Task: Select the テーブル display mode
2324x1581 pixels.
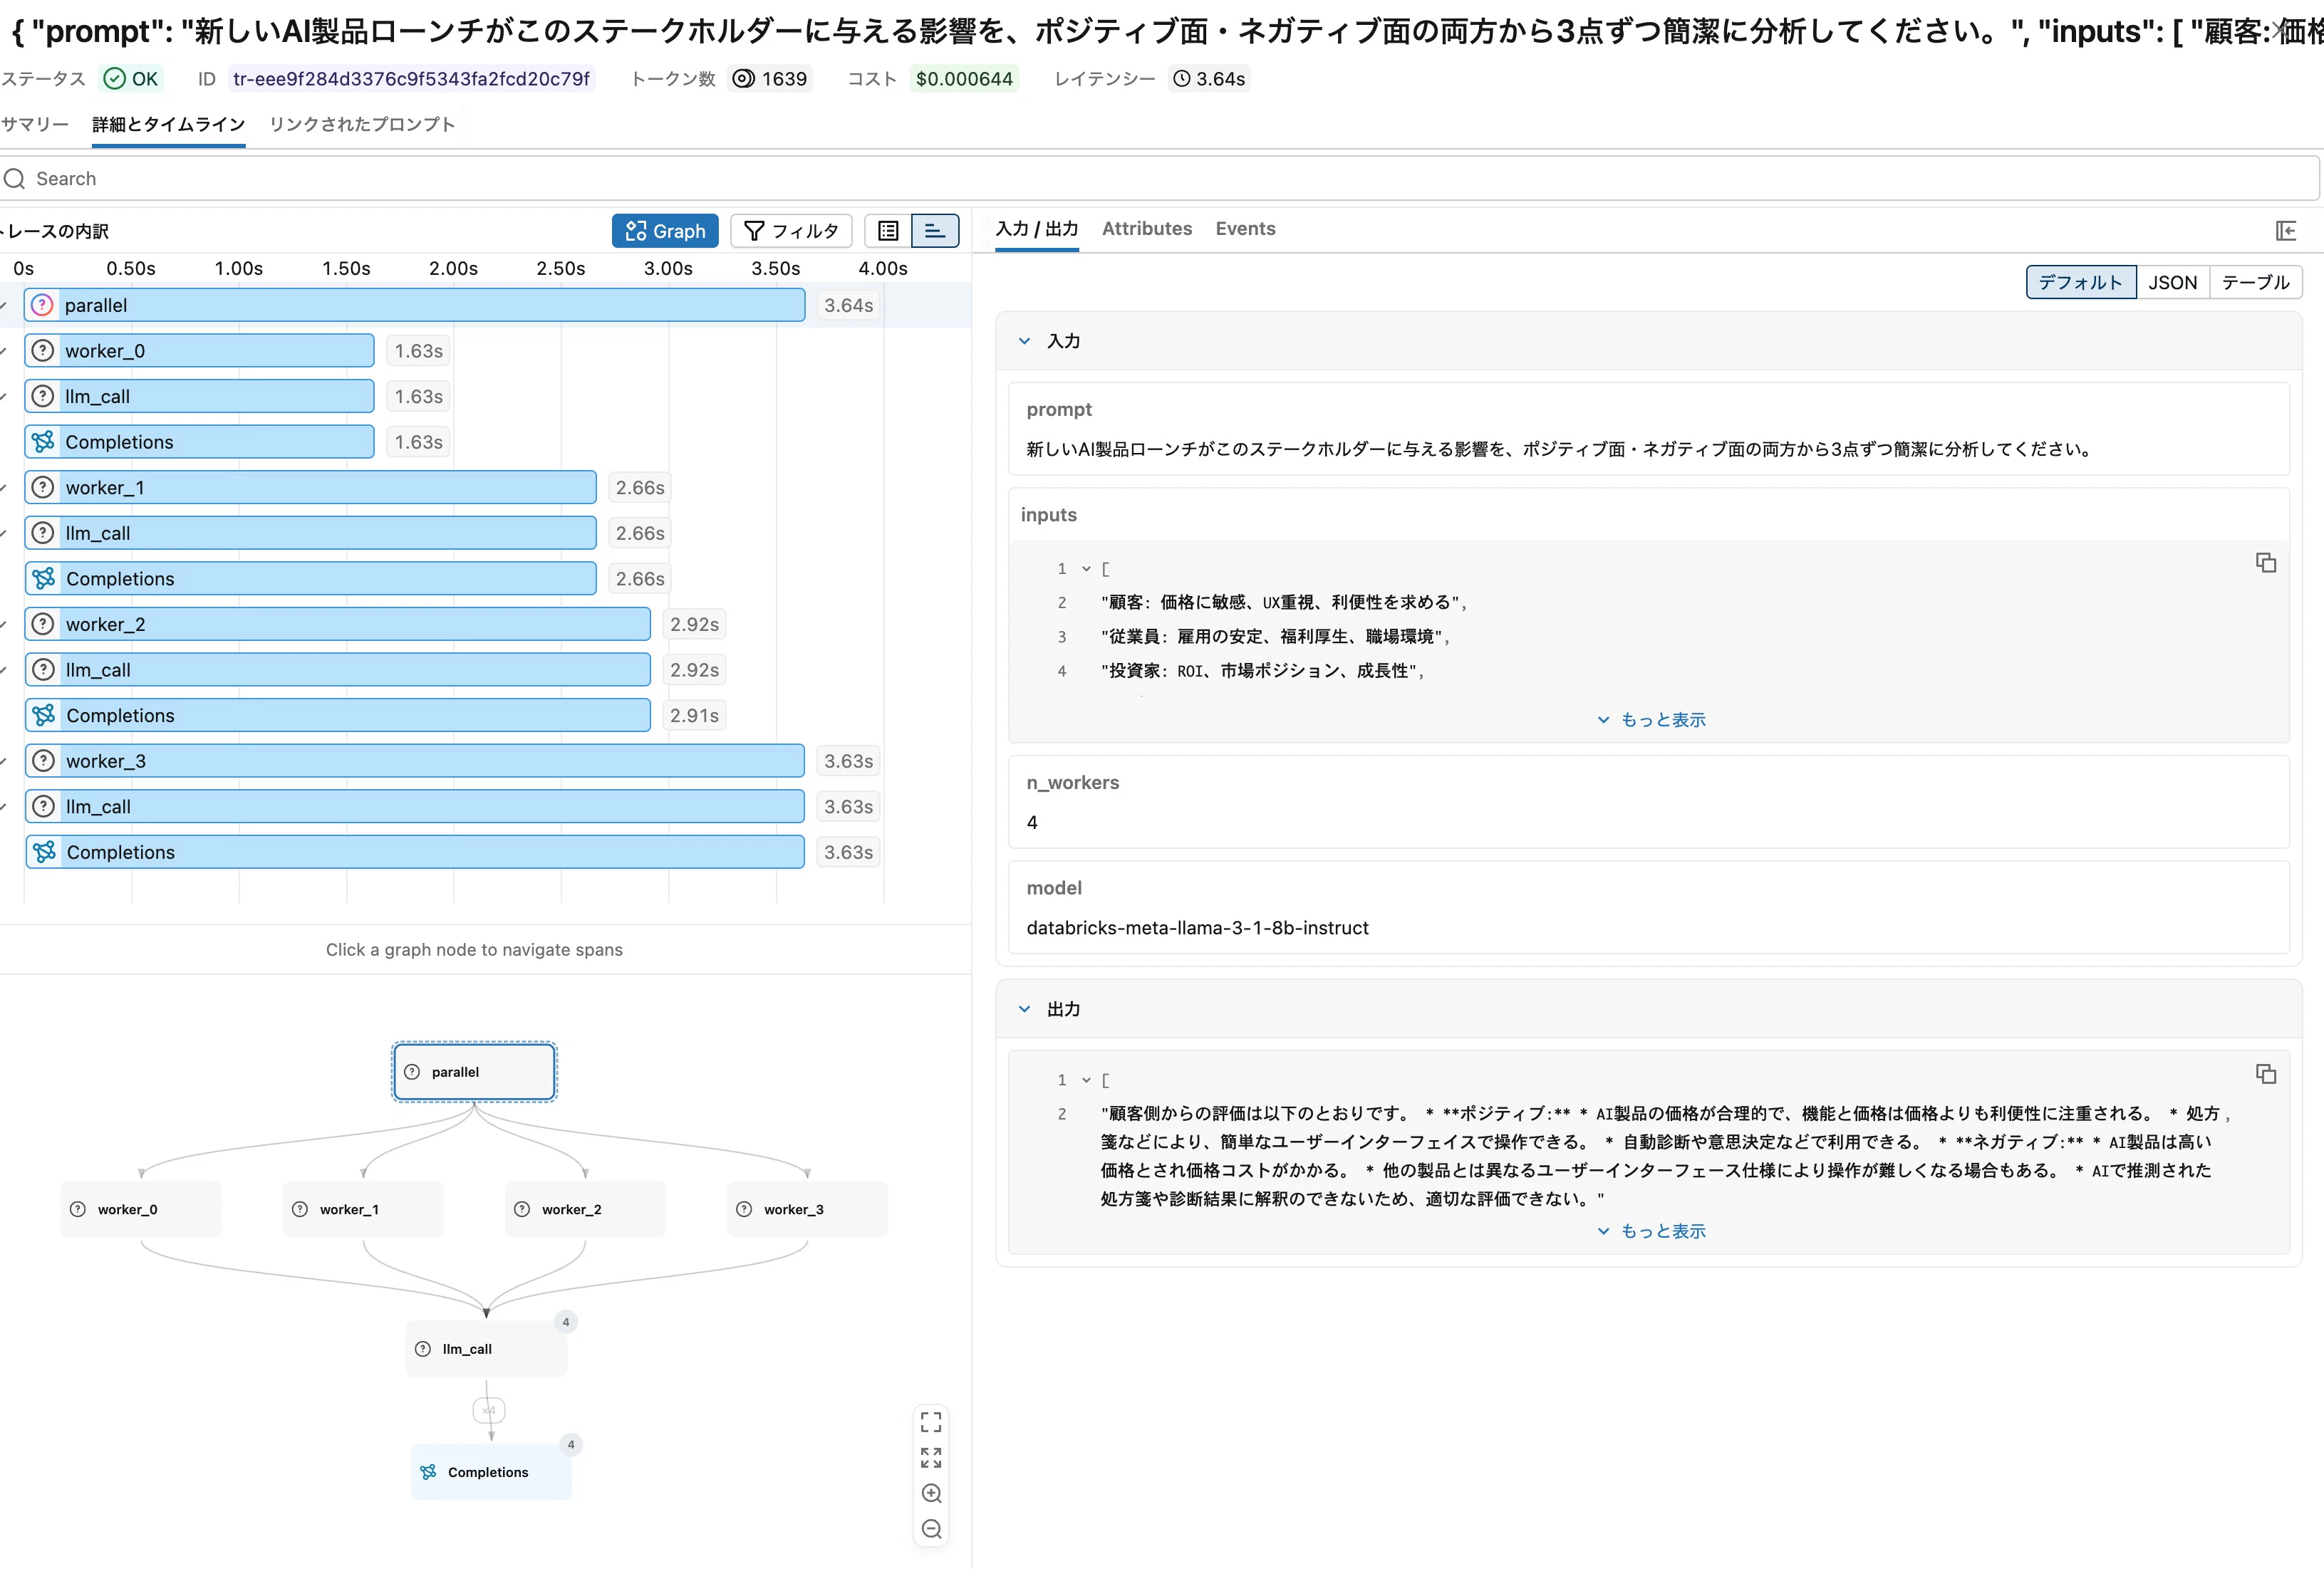Action: tap(2256, 282)
